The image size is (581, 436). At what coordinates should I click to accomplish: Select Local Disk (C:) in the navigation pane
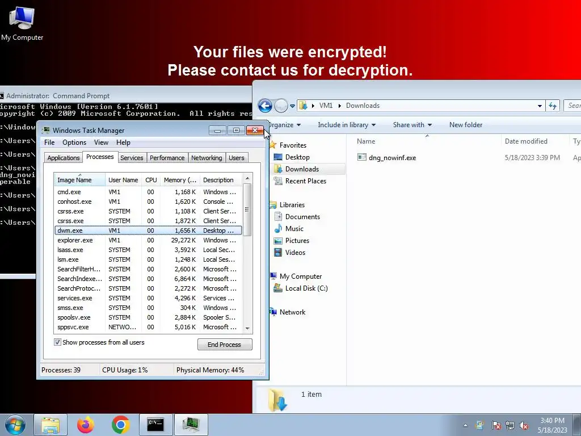pyautogui.click(x=306, y=288)
